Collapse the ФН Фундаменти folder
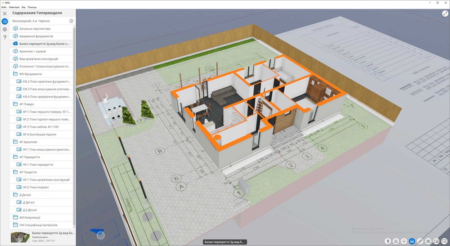The image size is (450, 246). [x=42, y=74]
